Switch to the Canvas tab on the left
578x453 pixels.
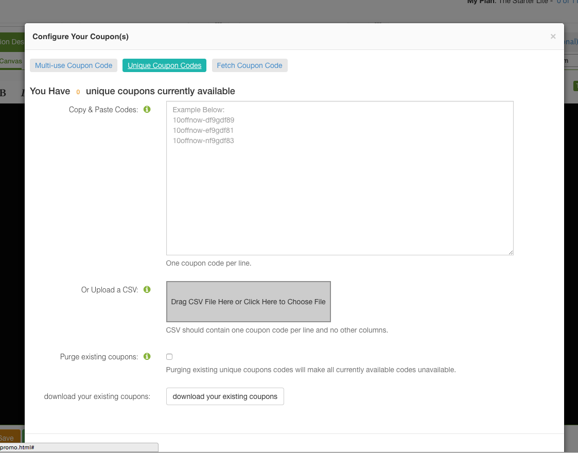(11, 61)
